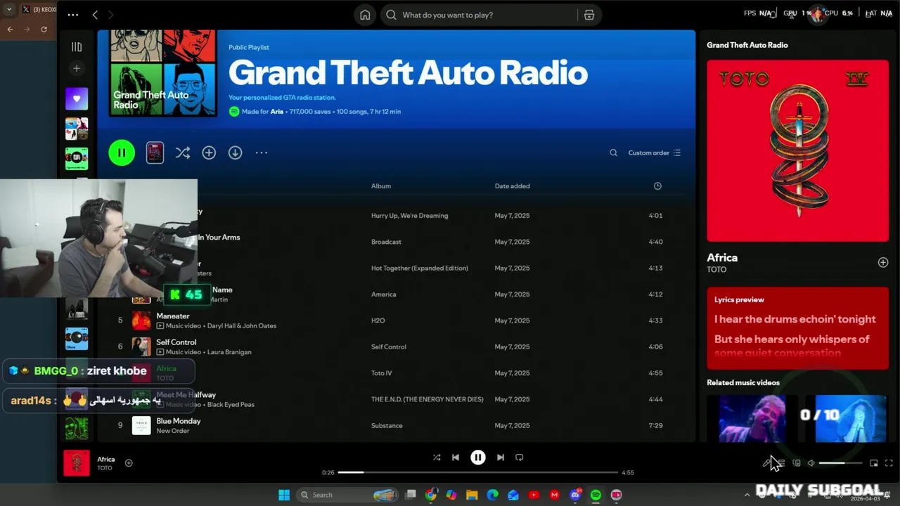The height and width of the screenshot is (506, 900).
Task: Toggle shuffle in the player controls
Action: coord(437,458)
